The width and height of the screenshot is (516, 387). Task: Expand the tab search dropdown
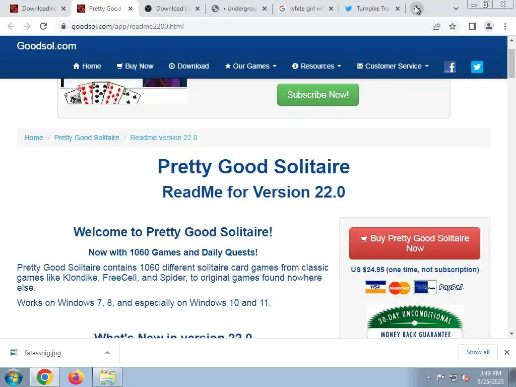(456, 9)
